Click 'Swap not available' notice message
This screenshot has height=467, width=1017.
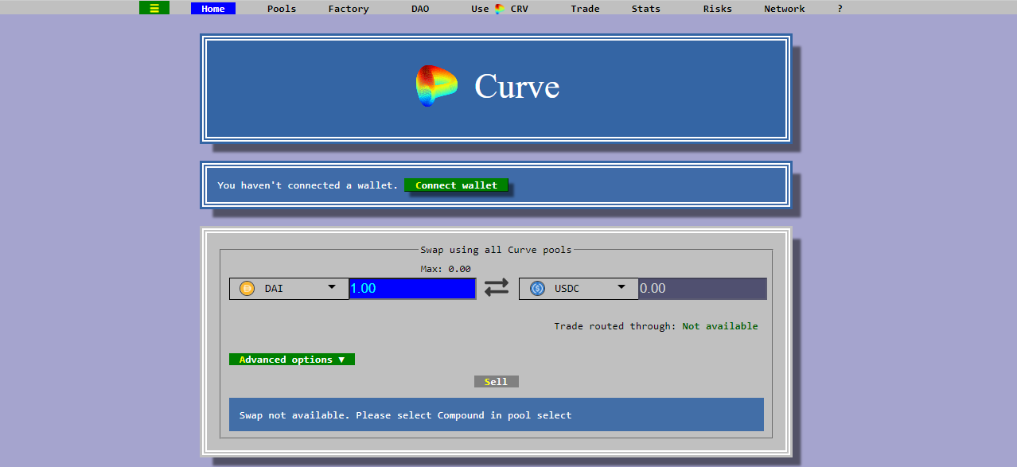click(497, 414)
